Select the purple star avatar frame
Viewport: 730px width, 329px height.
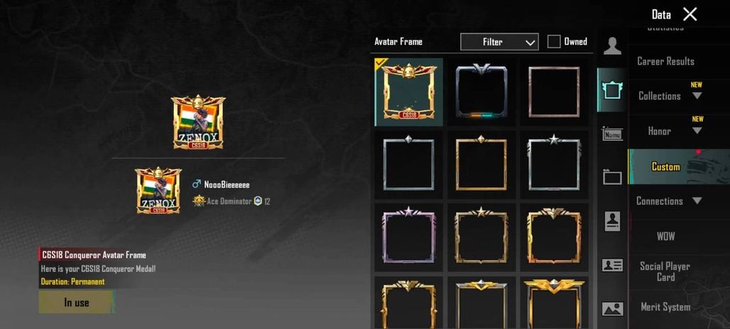click(x=409, y=236)
